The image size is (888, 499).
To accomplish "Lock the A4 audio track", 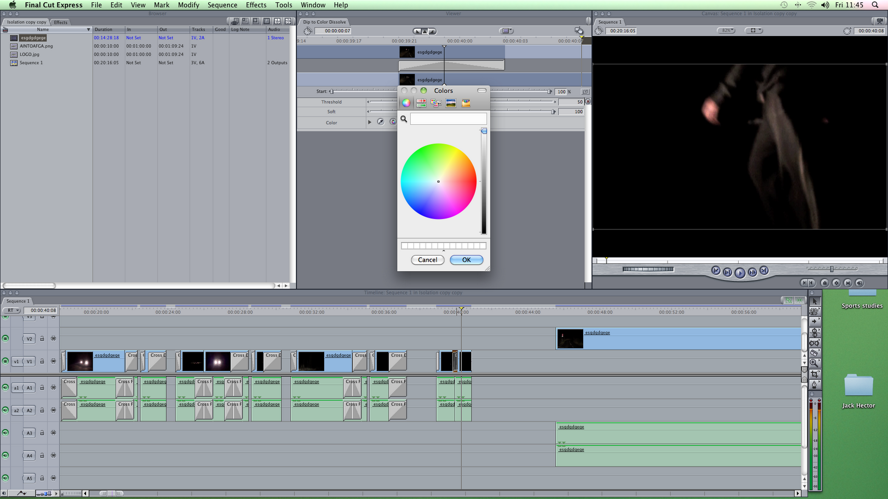I will coord(42,455).
